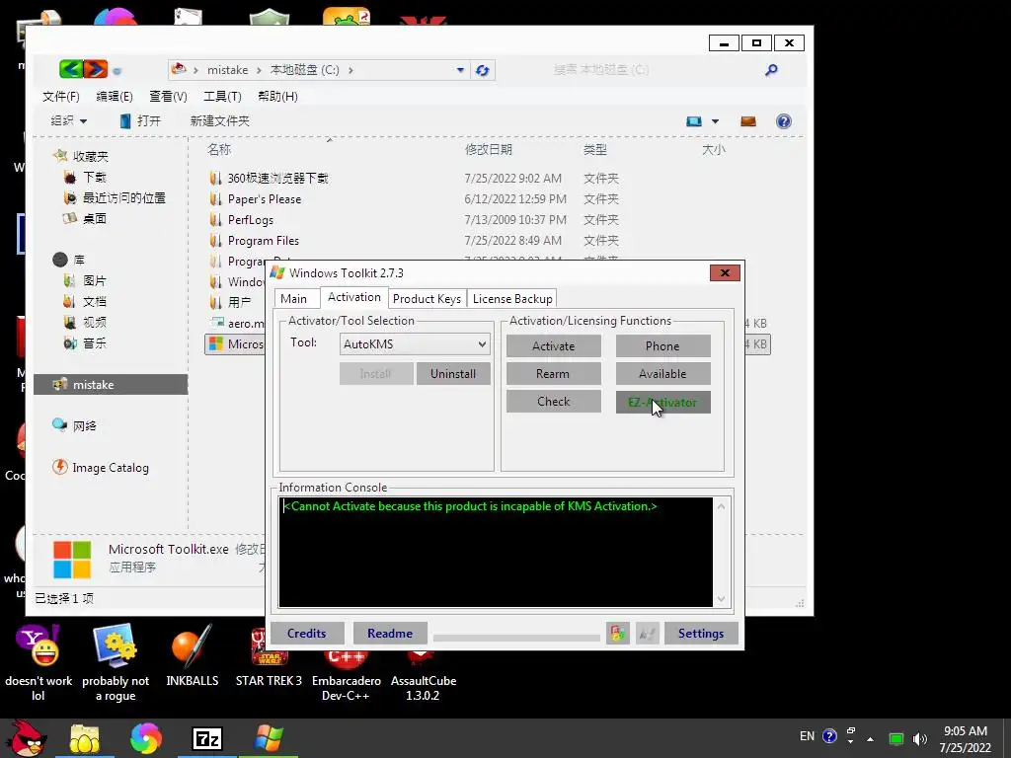This screenshot has width=1011, height=758.
Task: Click the Activate button
Action: (x=553, y=346)
